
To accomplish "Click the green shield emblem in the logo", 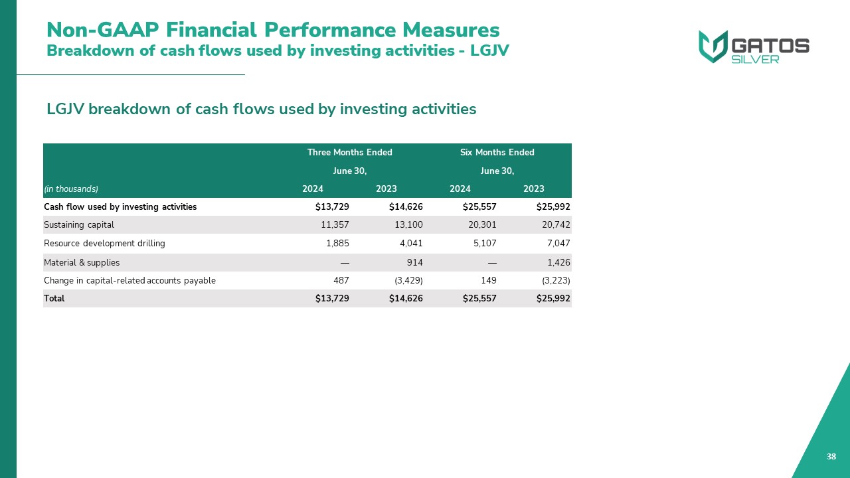I will [x=713, y=46].
